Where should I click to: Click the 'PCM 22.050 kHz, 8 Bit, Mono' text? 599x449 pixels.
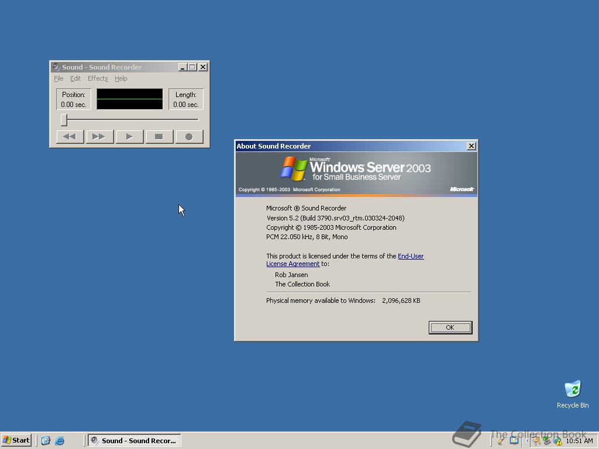pyautogui.click(x=307, y=237)
